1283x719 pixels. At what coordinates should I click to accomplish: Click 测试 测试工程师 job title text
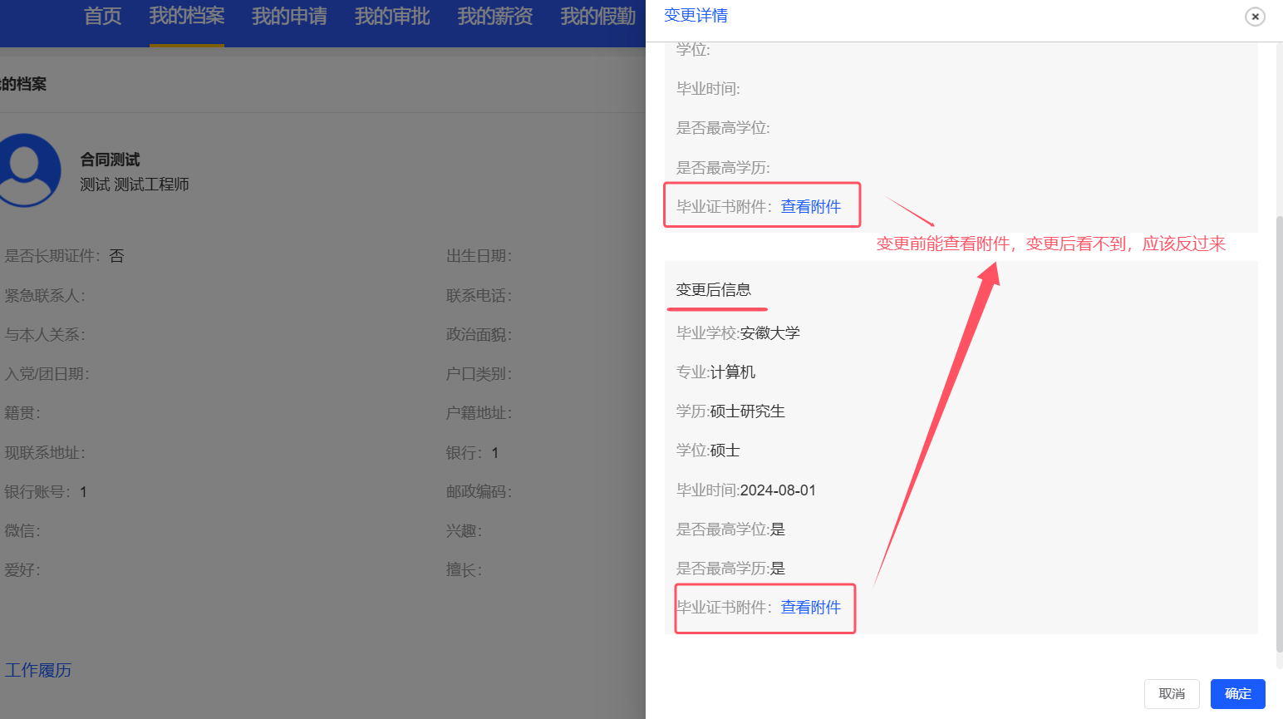click(135, 185)
